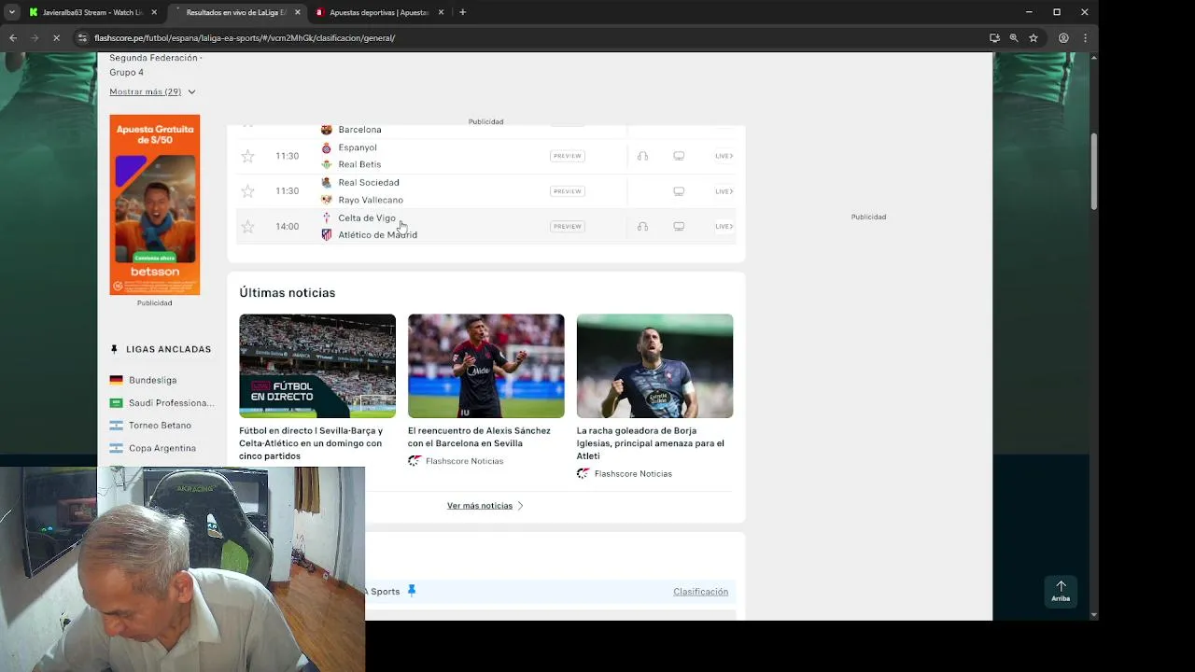Click the Real Sociedad club crest
Viewport: 1195px width, 672px height.
[326, 182]
